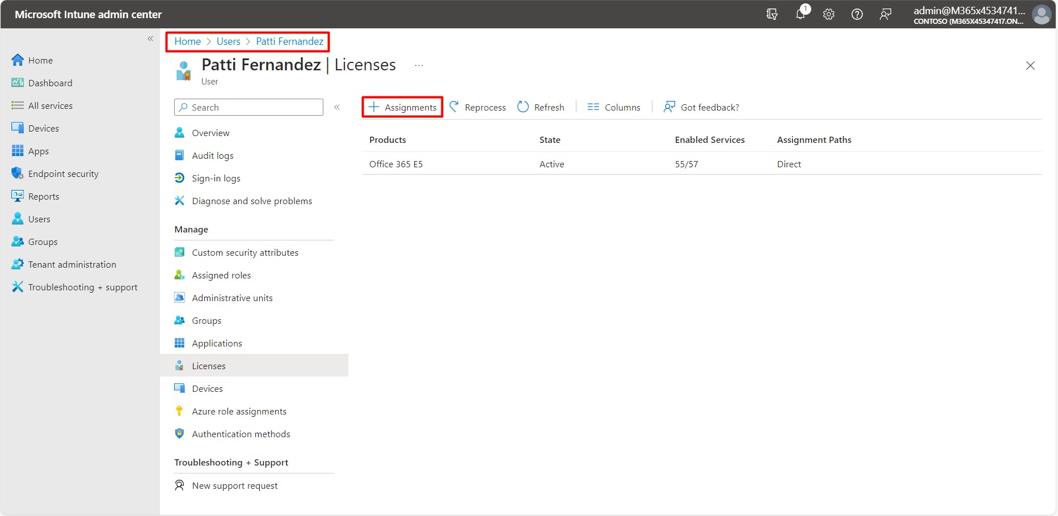The image size is (1058, 516).
Task: Open Columns in the toolbar
Action: point(614,107)
